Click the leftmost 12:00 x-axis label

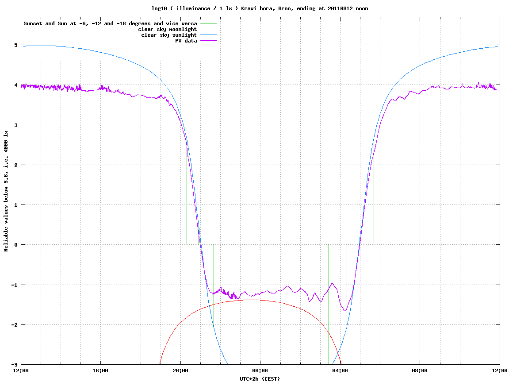(x=21, y=370)
